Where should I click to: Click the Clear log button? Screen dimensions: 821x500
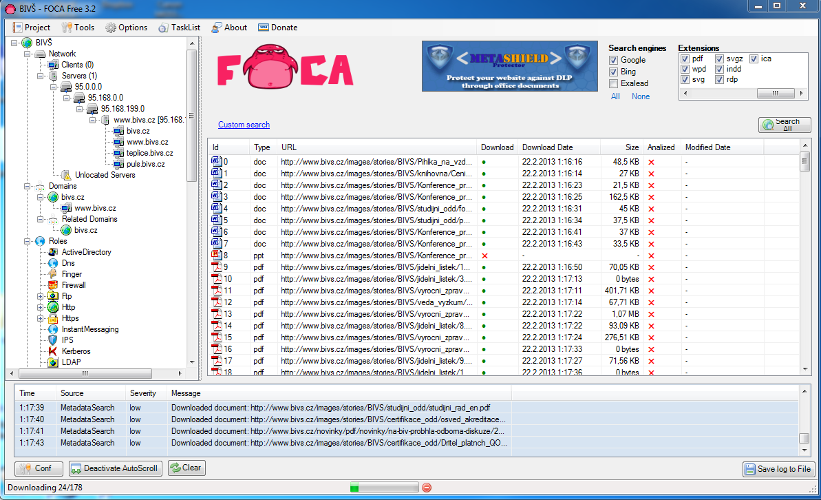[186, 468]
